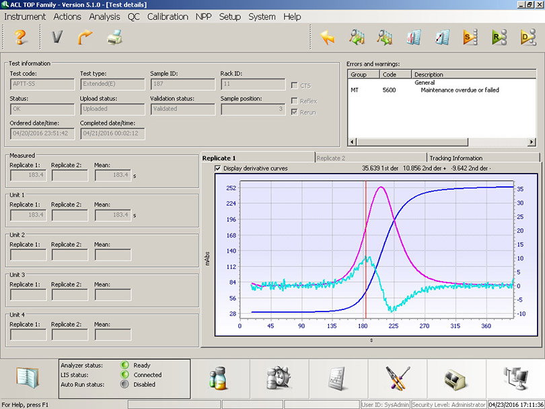Open the reagent bottles icon in bottom bar
545x409 pixels.
(x=219, y=378)
